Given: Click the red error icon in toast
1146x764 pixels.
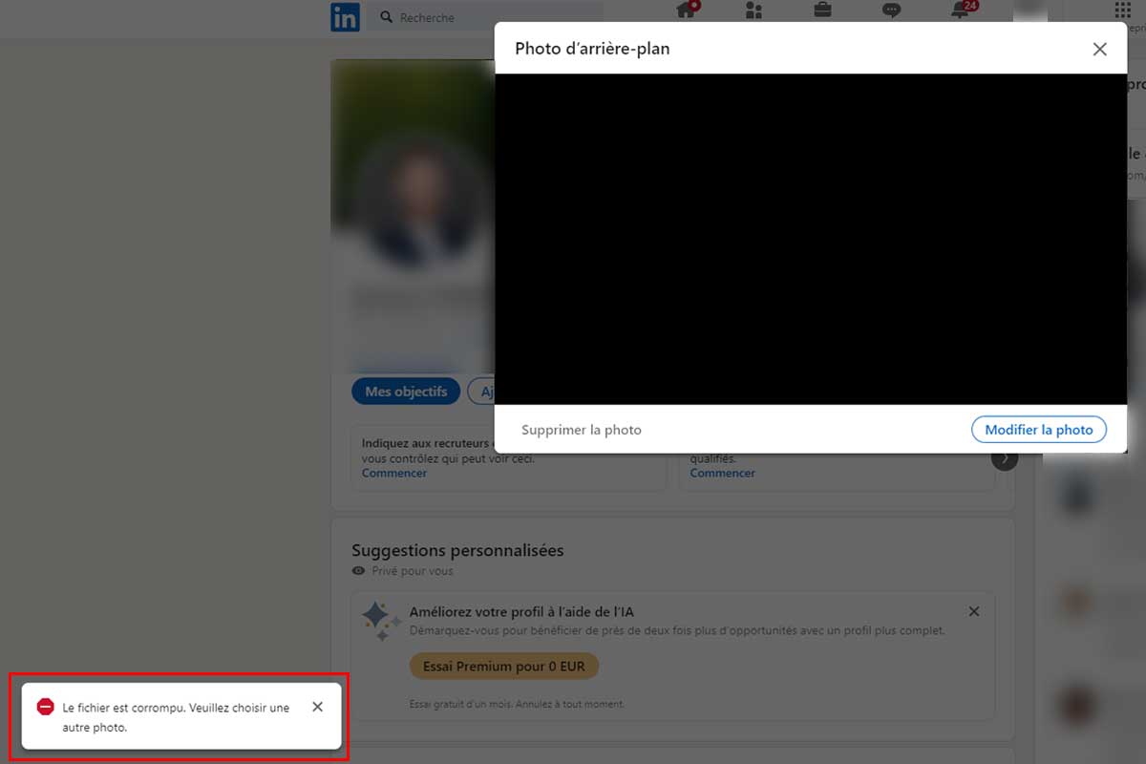Looking at the screenshot, I should [45, 707].
